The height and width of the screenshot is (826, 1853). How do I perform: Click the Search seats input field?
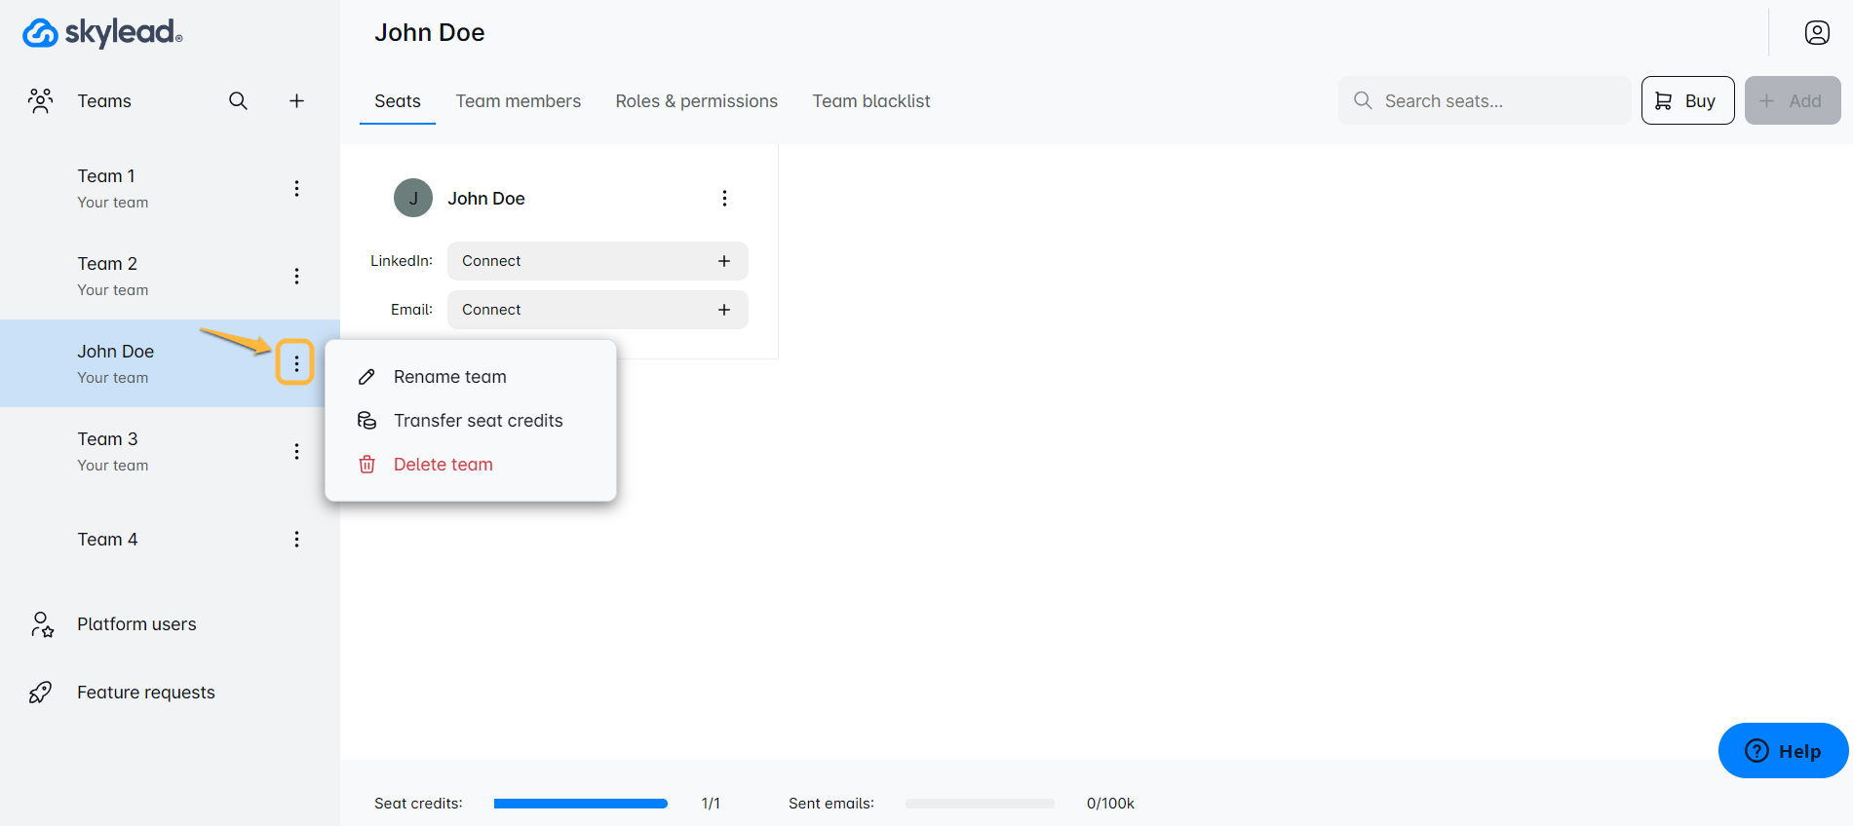(x=1496, y=101)
